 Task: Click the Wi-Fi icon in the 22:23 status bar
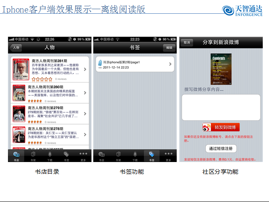tap(118, 39)
